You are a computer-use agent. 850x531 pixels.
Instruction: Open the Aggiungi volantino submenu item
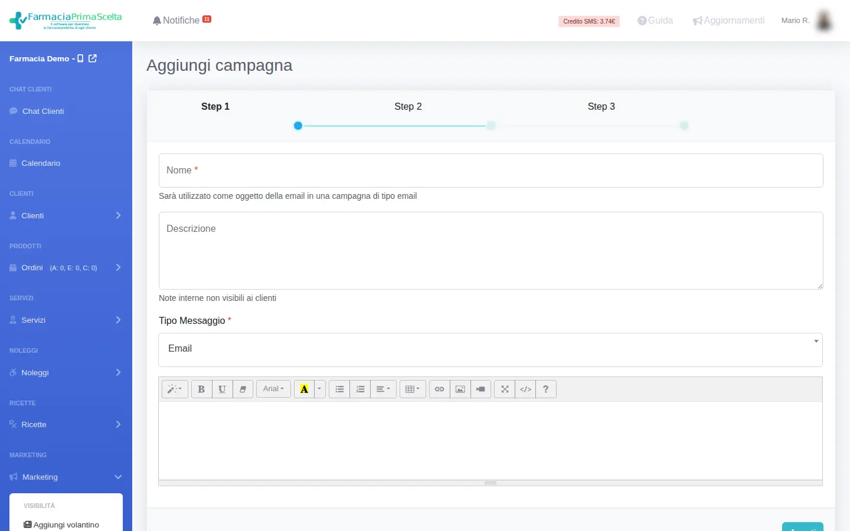pos(61,525)
